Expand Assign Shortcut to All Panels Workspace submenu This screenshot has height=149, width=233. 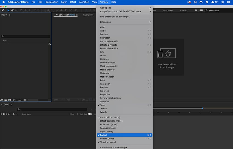point(124,11)
